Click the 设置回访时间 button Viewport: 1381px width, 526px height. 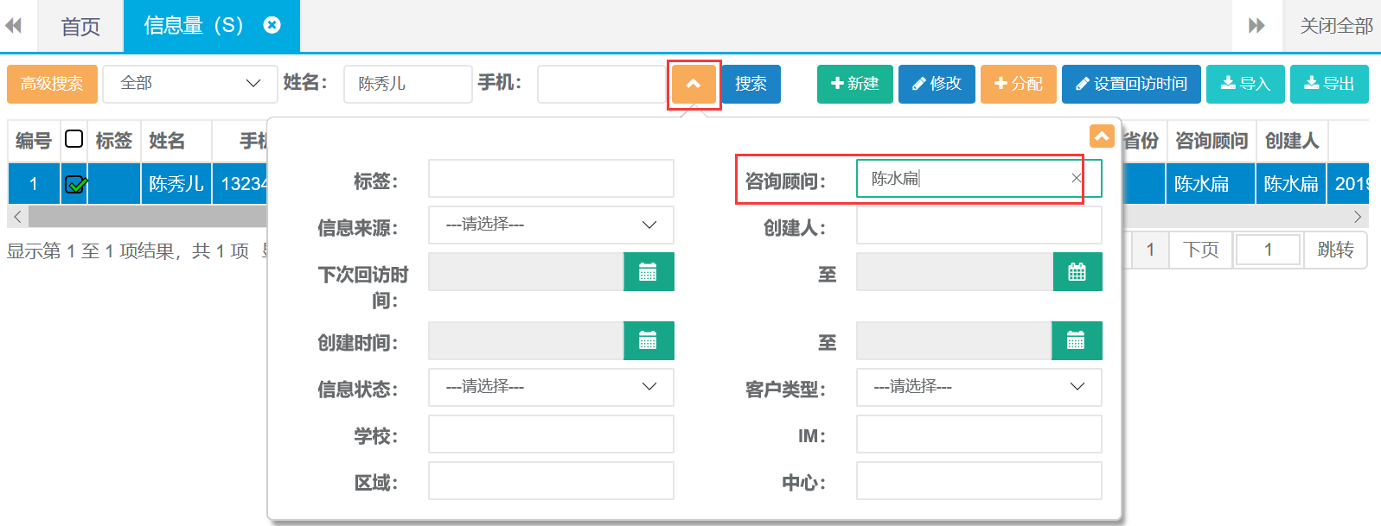(1130, 84)
